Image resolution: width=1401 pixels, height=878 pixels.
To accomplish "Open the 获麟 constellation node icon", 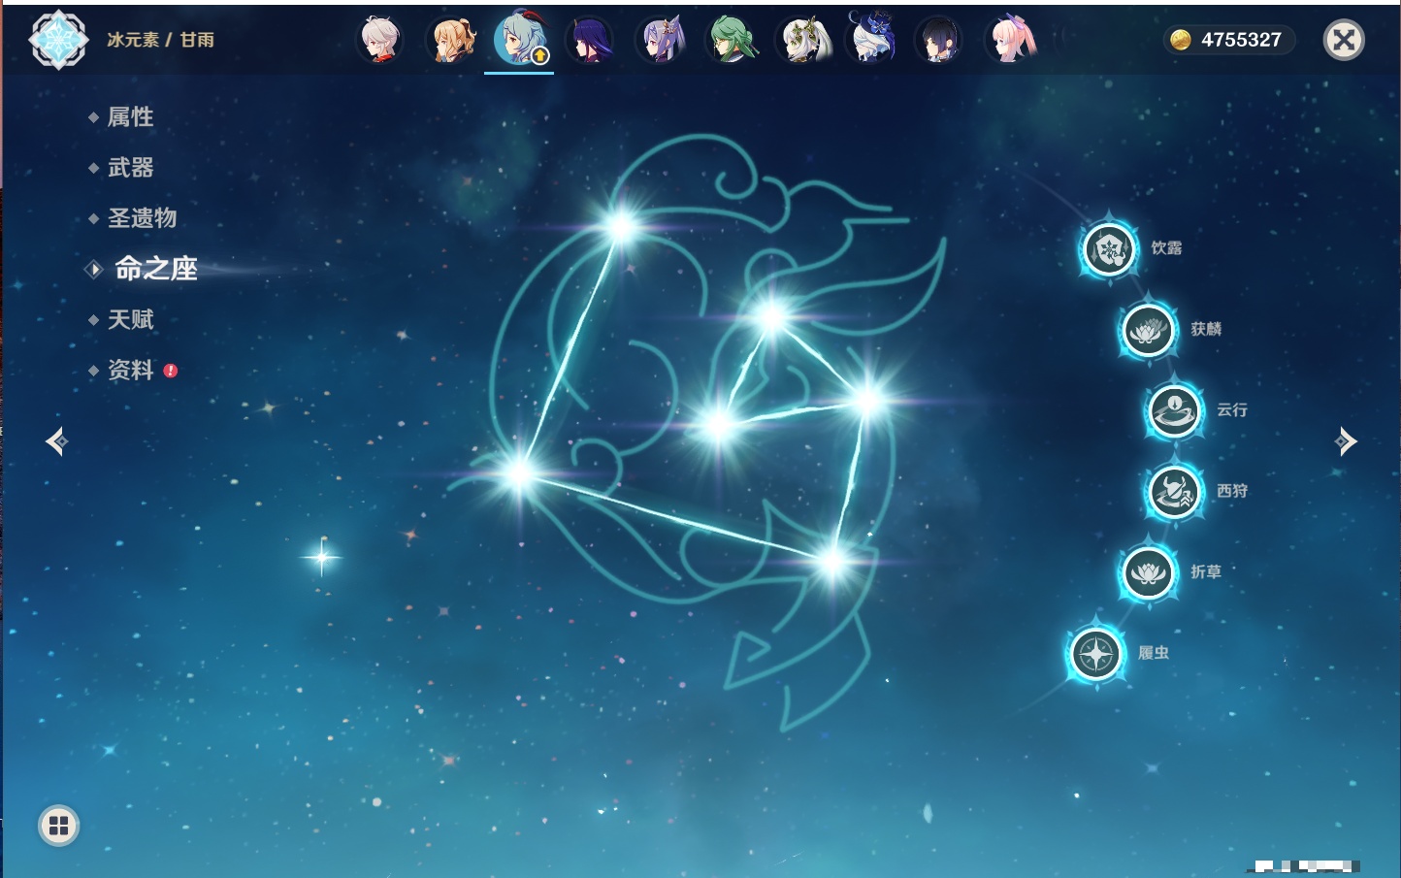I will click(x=1148, y=330).
